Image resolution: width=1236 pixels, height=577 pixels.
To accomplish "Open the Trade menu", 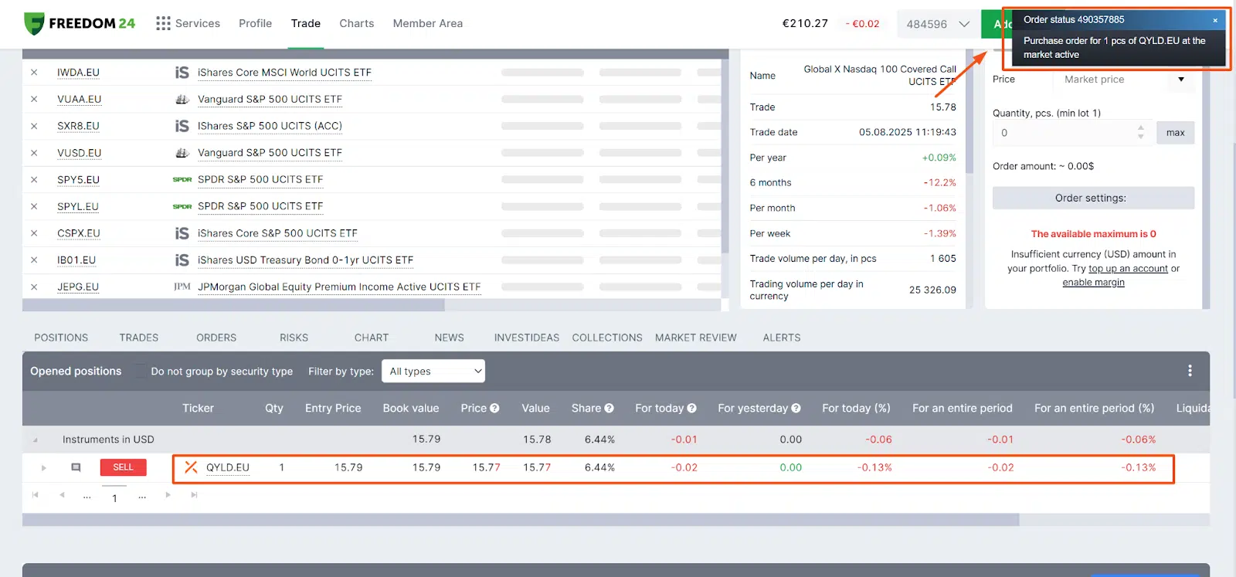I will click(x=306, y=23).
